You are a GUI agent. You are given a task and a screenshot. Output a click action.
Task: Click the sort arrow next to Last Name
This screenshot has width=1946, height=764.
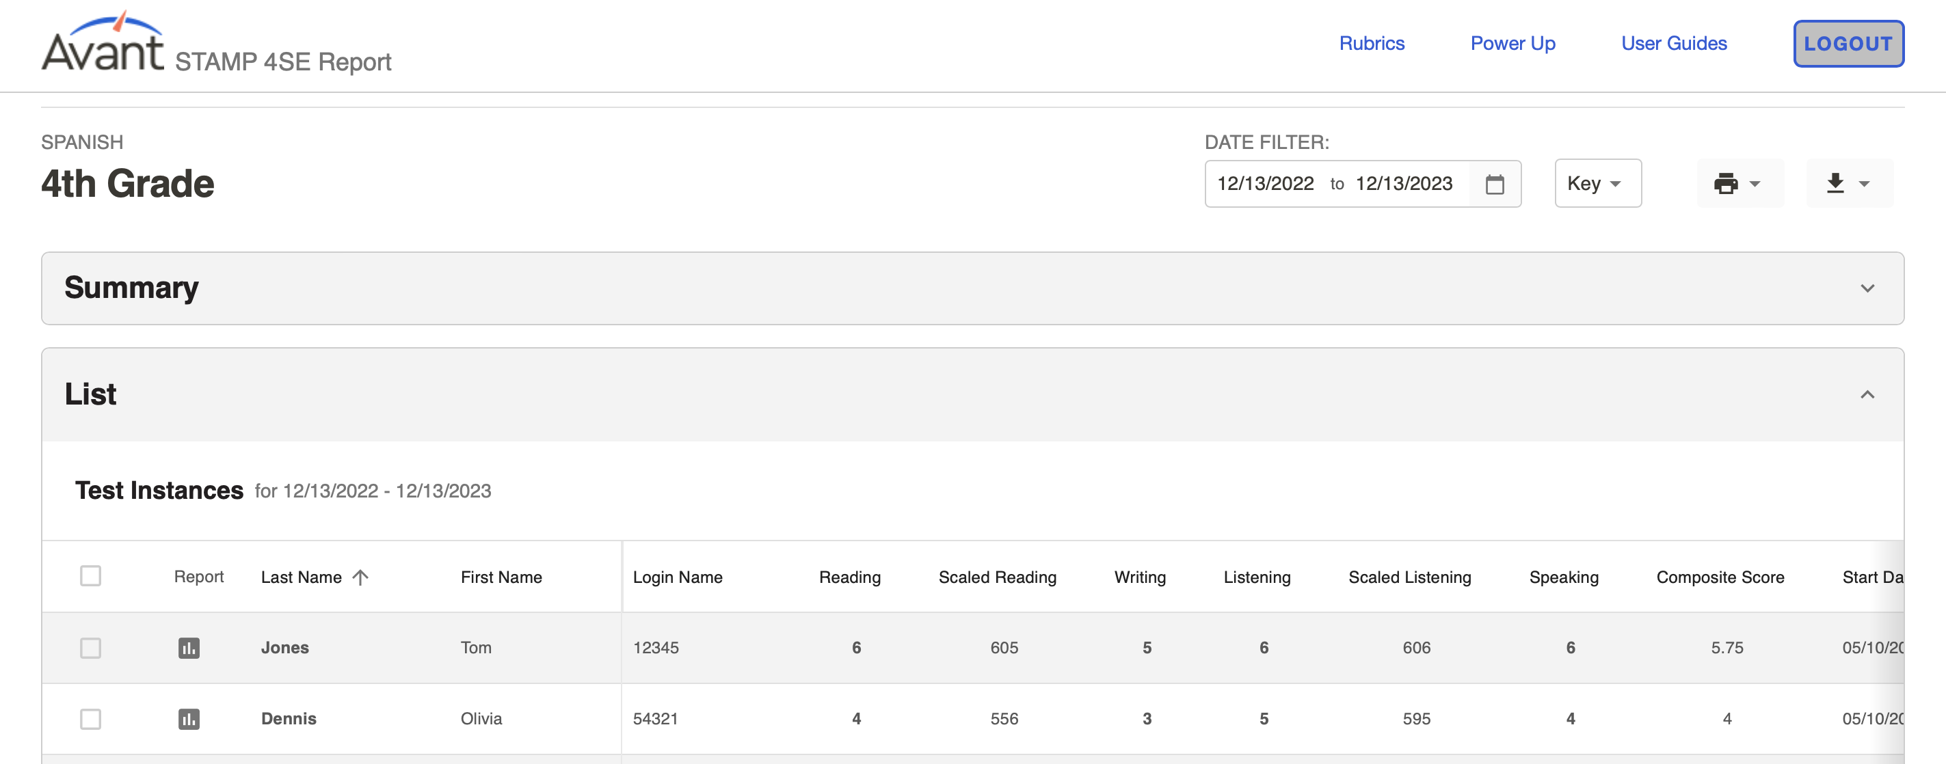tap(360, 577)
